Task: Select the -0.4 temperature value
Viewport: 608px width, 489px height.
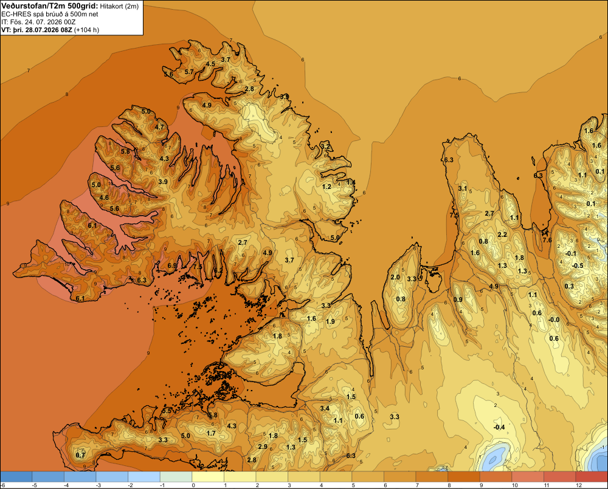Action: click(x=499, y=427)
